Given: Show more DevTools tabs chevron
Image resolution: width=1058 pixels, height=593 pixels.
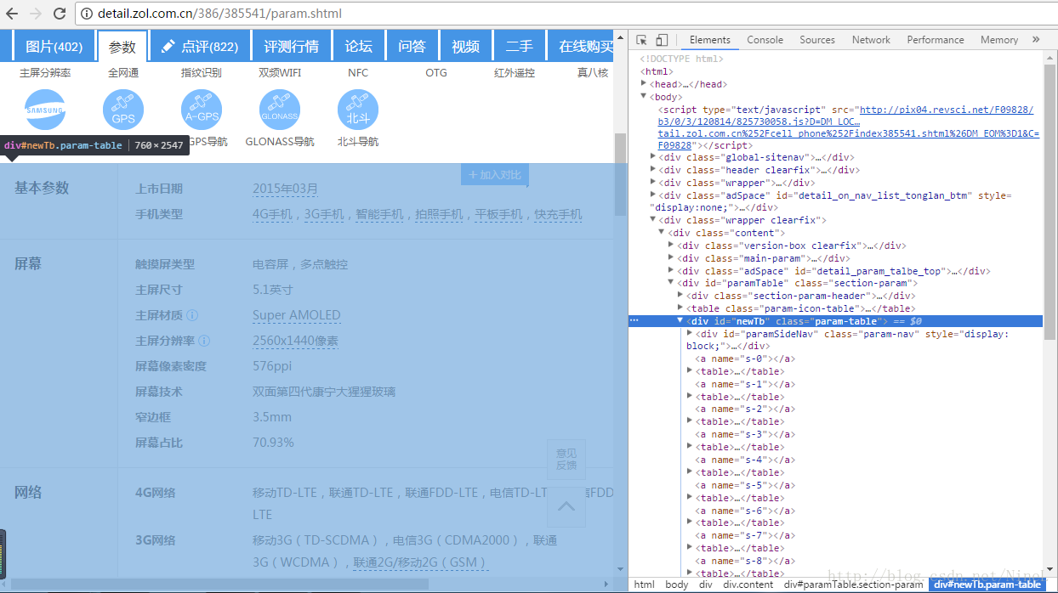Looking at the screenshot, I should pyautogui.click(x=1036, y=39).
